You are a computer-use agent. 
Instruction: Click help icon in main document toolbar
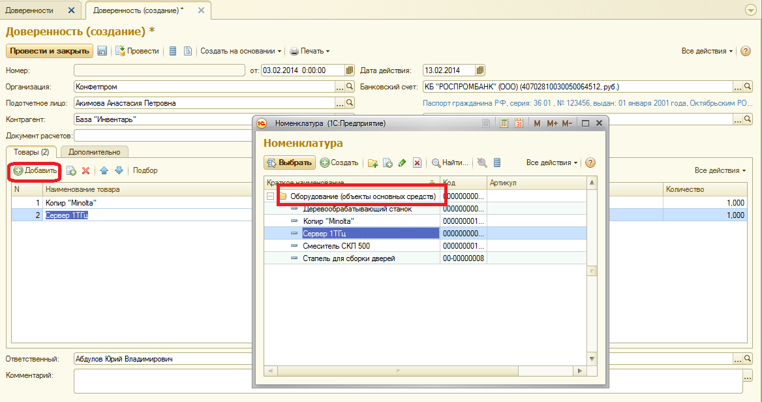[746, 51]
